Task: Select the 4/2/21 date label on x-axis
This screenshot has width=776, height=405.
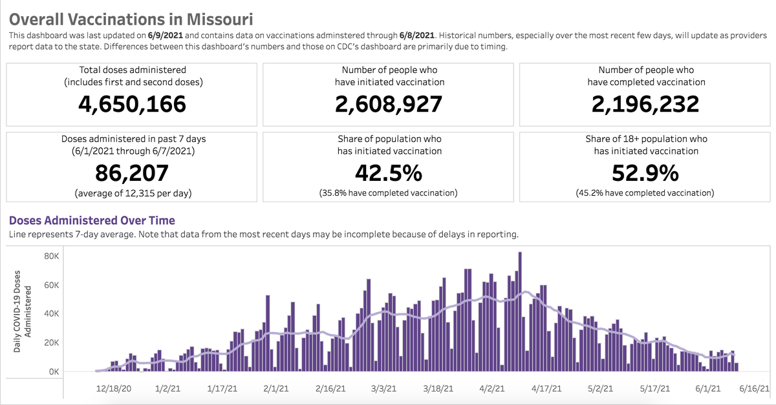Action: [492, 389]
